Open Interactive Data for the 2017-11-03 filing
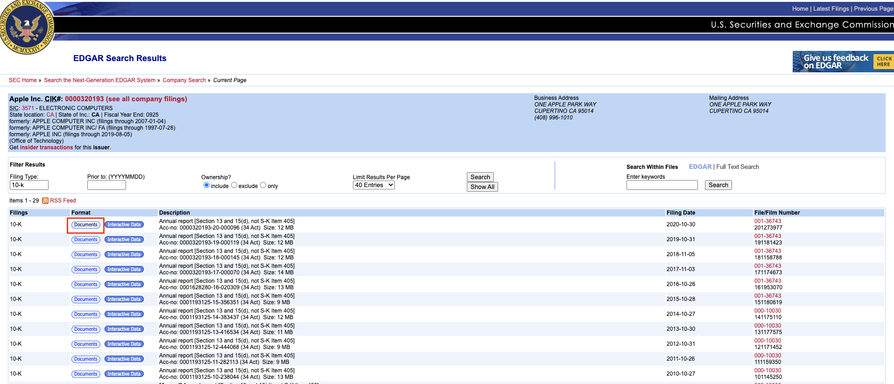The width and height of the screenshot is (894, 384). [124, 270]
